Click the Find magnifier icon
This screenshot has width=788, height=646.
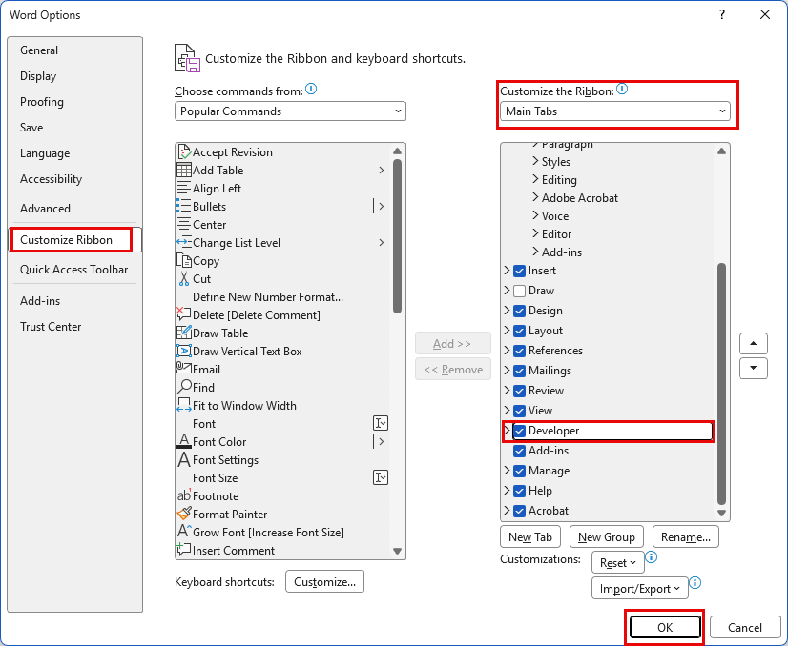click(x=184, y=387)
